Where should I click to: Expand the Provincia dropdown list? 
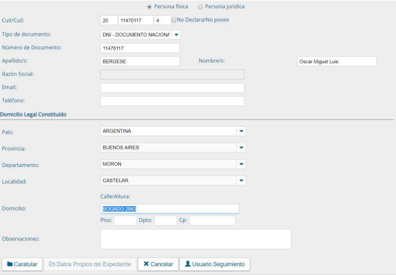pyautogui.click(x=242, y=148)
